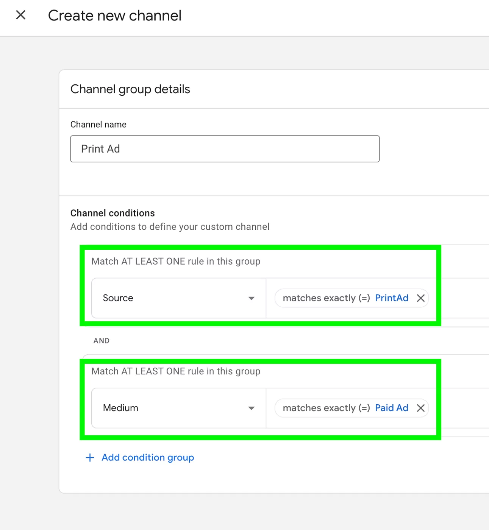This screenshot has width=489, height=530.
Task: Edit the 'matches exactly' PrintAd condition chip
Action: click(326, 298)
